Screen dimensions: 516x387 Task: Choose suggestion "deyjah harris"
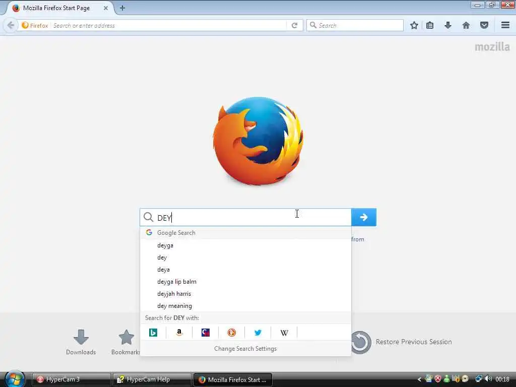tap(245, 294)
